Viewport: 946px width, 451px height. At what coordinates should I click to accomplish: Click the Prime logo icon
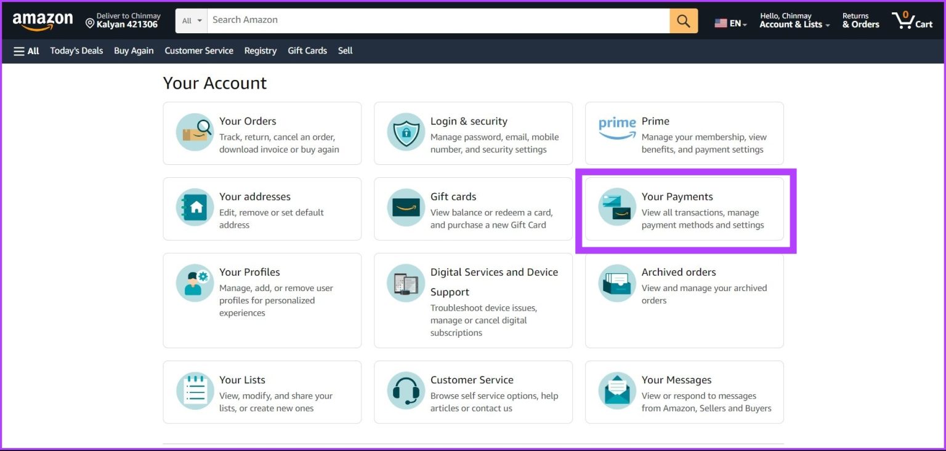point(617,125)
